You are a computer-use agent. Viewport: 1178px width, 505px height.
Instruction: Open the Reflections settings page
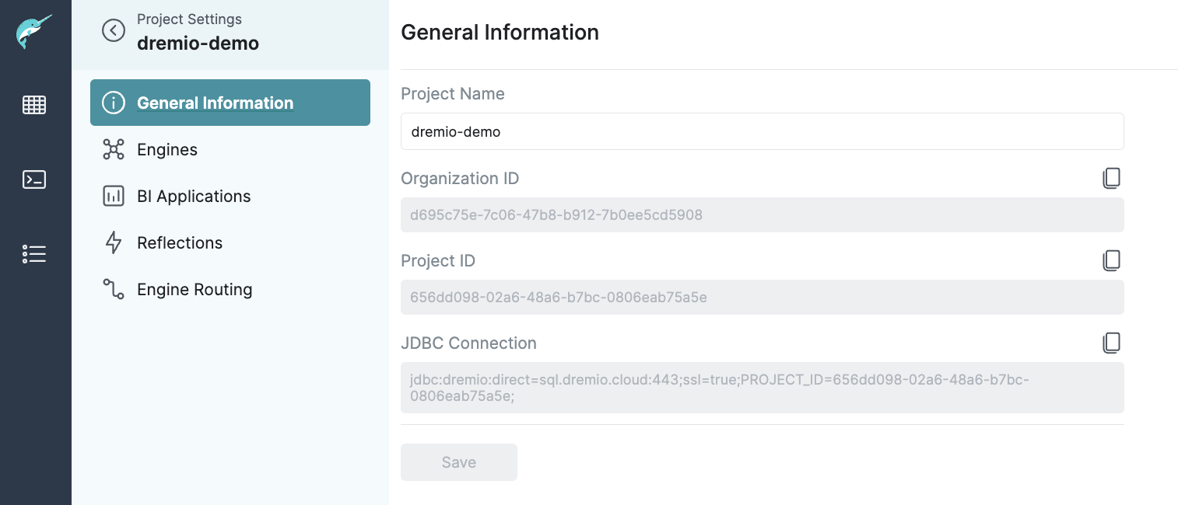pyautogui.click(x=180, y=242)
